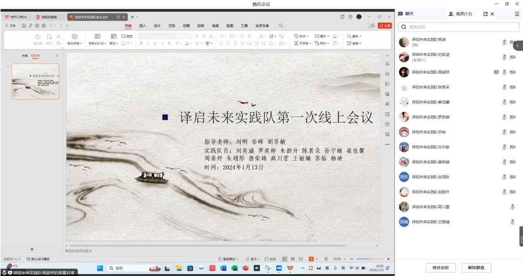Image resolution: width=523 pixels, height=276 pixels.
Task: Open the 版式 layout dropdown
Action: pos(114,43)
